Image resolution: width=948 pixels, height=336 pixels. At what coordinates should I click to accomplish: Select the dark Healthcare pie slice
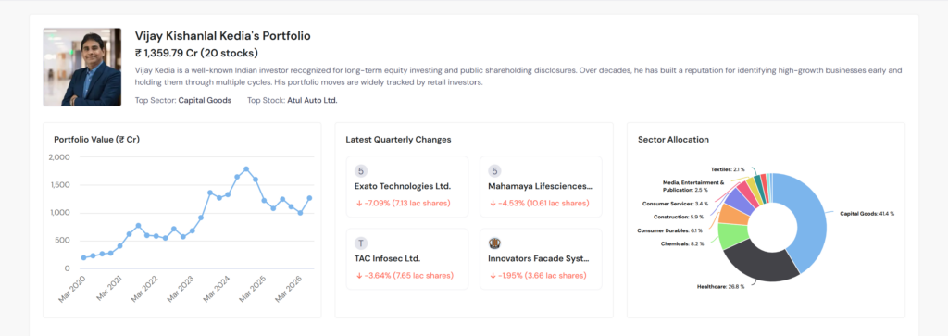(759, 261)
